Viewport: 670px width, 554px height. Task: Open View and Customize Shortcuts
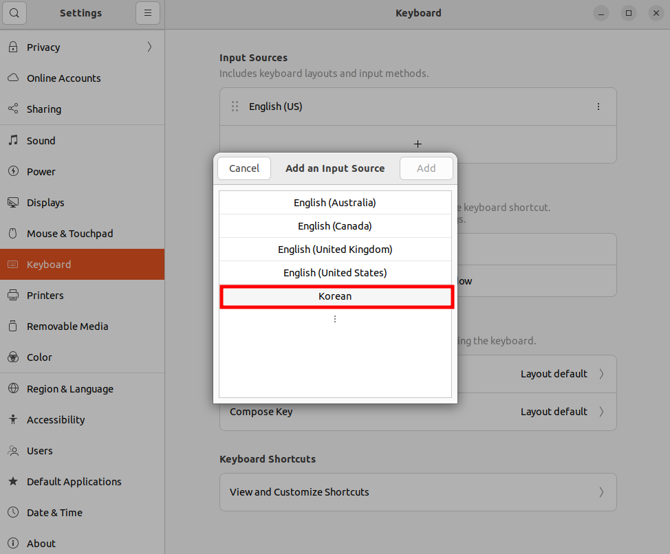(x=418, y=492)
